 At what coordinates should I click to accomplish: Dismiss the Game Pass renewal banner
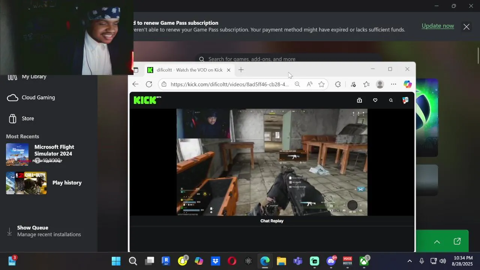pos(466,27)
